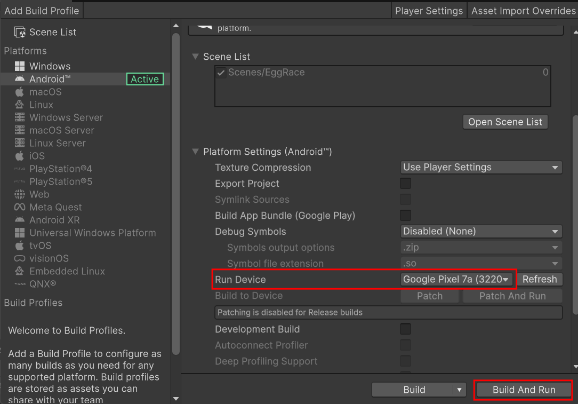Toggle the Scenes/EggRace checkbox

tap(221, 72)
